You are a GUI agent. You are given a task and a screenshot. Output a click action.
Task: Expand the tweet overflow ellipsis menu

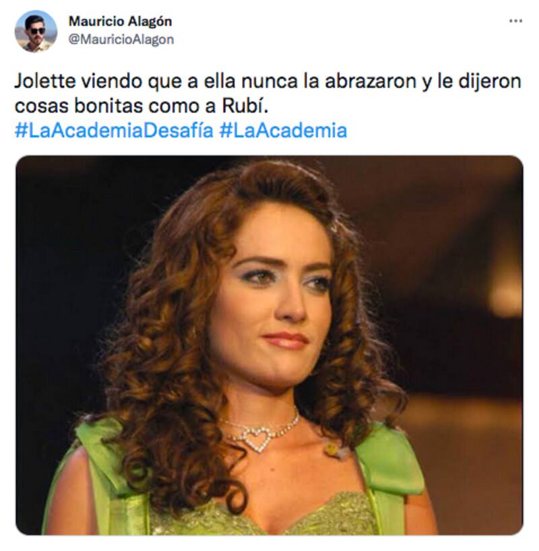515,22
